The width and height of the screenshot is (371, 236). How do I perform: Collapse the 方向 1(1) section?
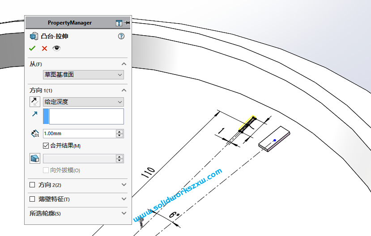tap(124, 90)
